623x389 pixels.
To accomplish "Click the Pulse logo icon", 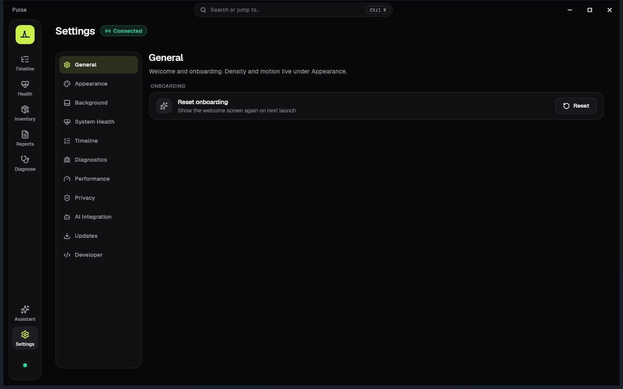I will [x=25, y=35].
